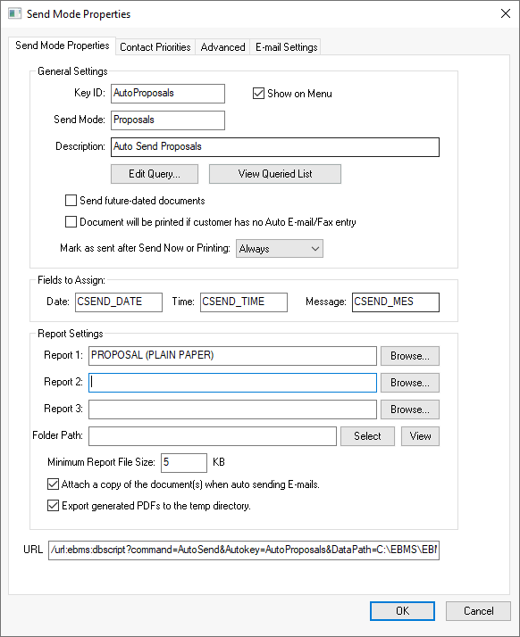
Task: Browse for Report 1
Action: (x=410, y=356)
